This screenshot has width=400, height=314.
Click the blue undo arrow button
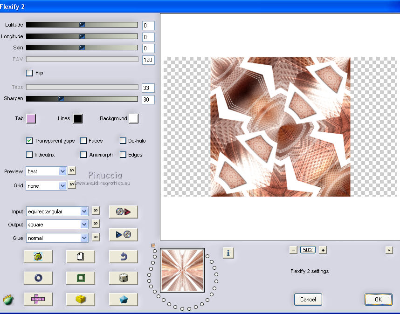click(x=123, y=256)
